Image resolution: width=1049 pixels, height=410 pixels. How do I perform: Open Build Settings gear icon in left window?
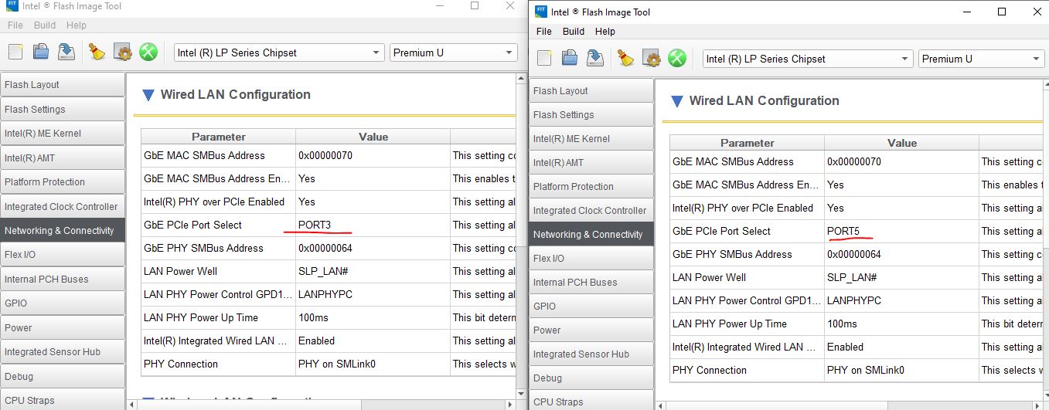(x=123, y=53)
